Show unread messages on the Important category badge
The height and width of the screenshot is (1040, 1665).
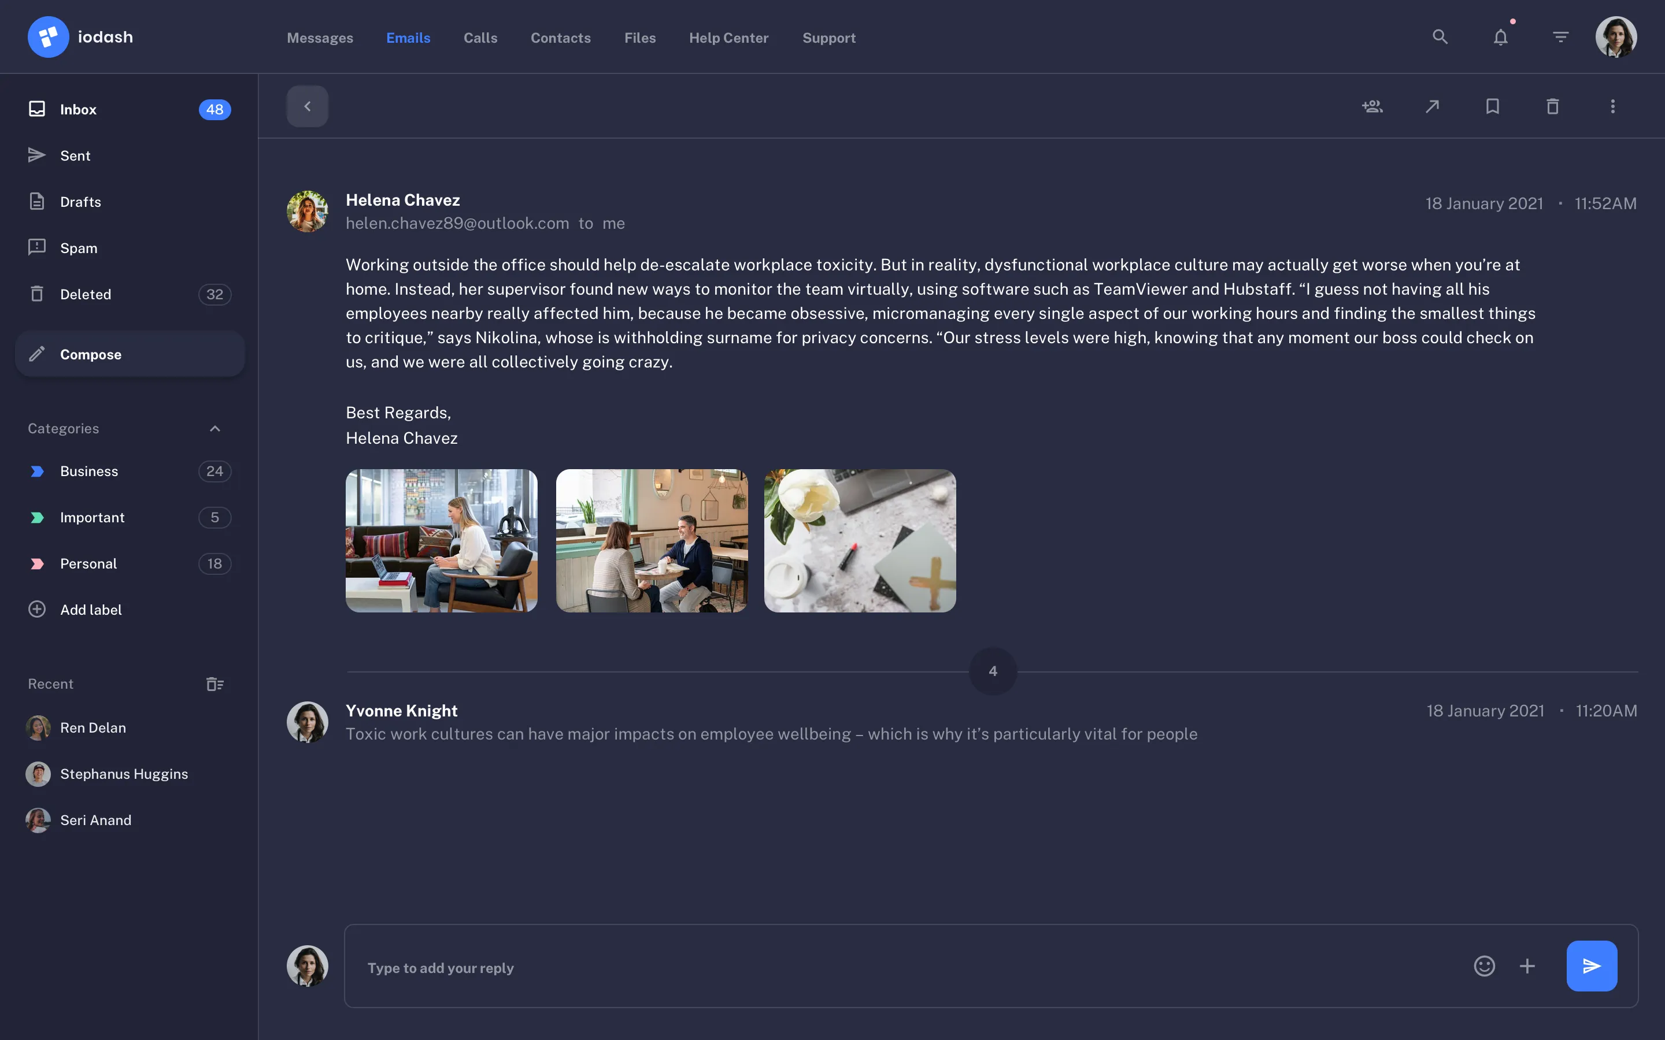[214, 517]
